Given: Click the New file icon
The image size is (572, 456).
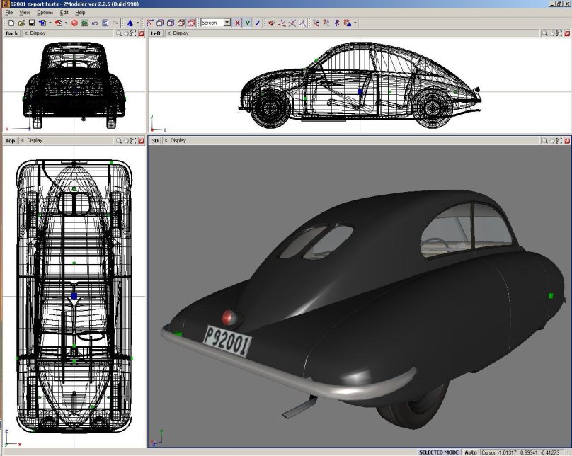Looking at the screenshot, I should [x=11, y=23].
